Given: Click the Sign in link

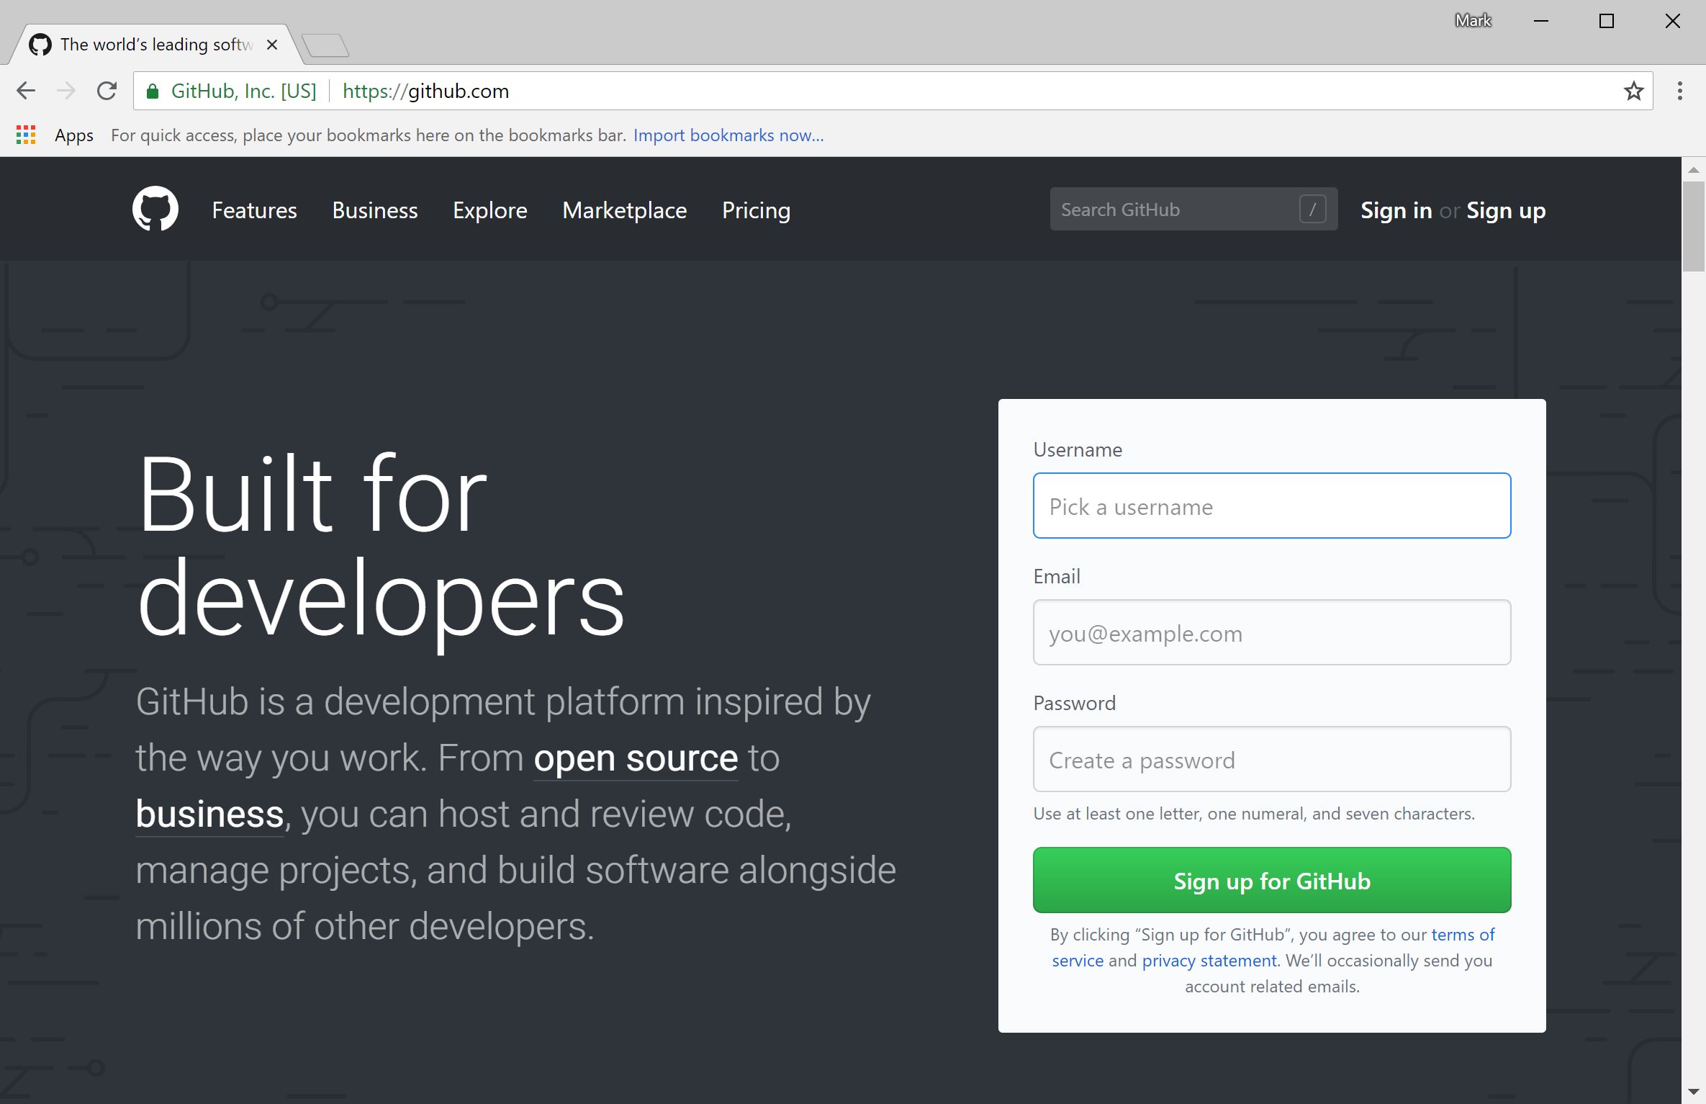Looking at the screenshot, I should tap(1396, 210).
